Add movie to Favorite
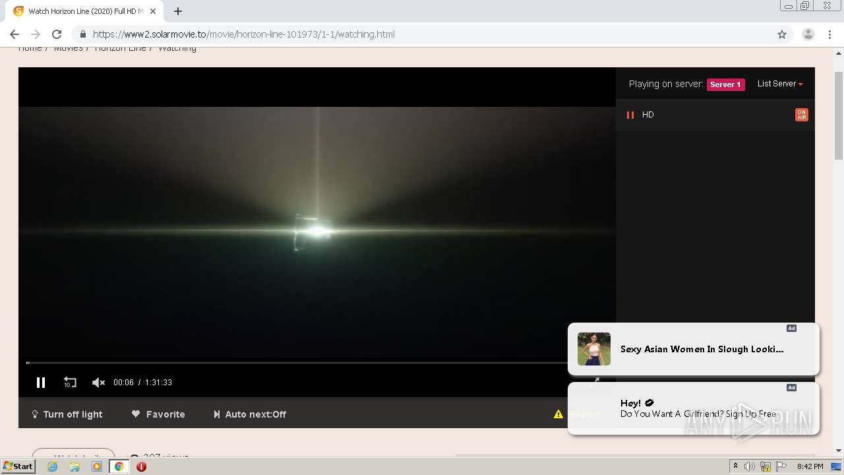This screenshot has height=475, width=844. (158, 414)
